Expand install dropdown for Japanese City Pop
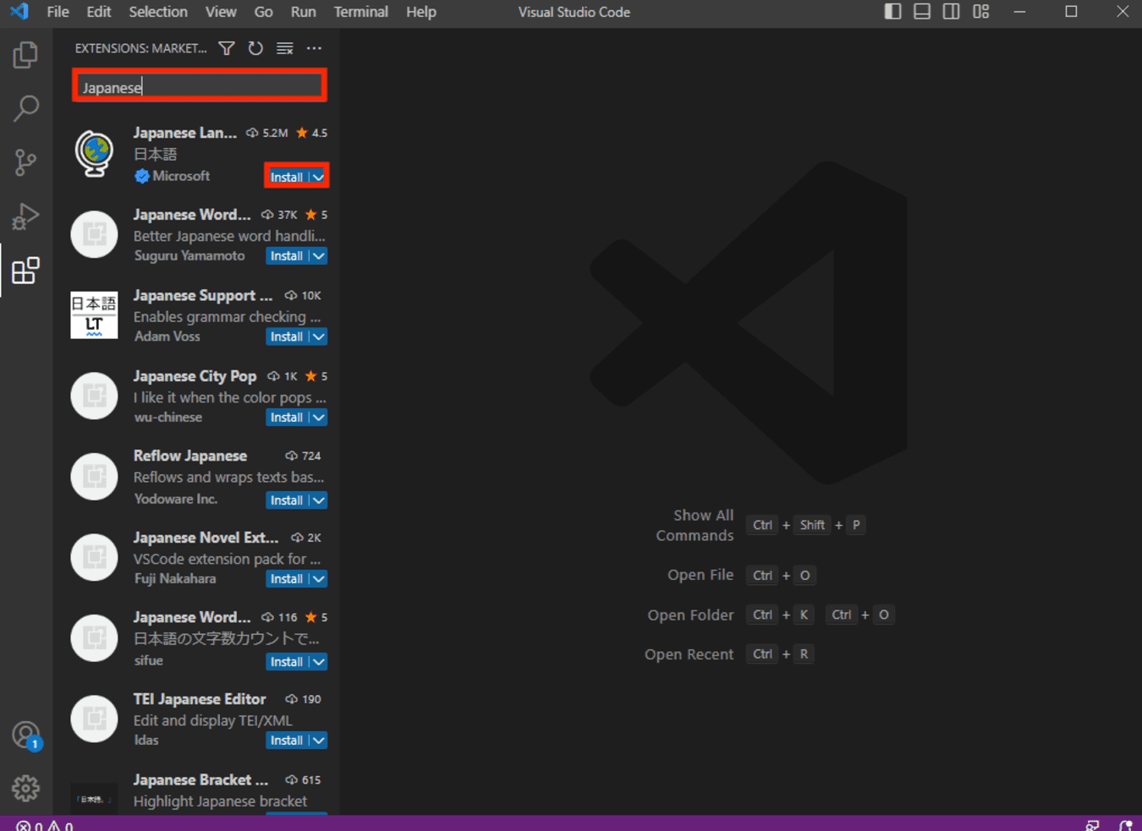Screen dimensions: 1142x831 point(318,418)
